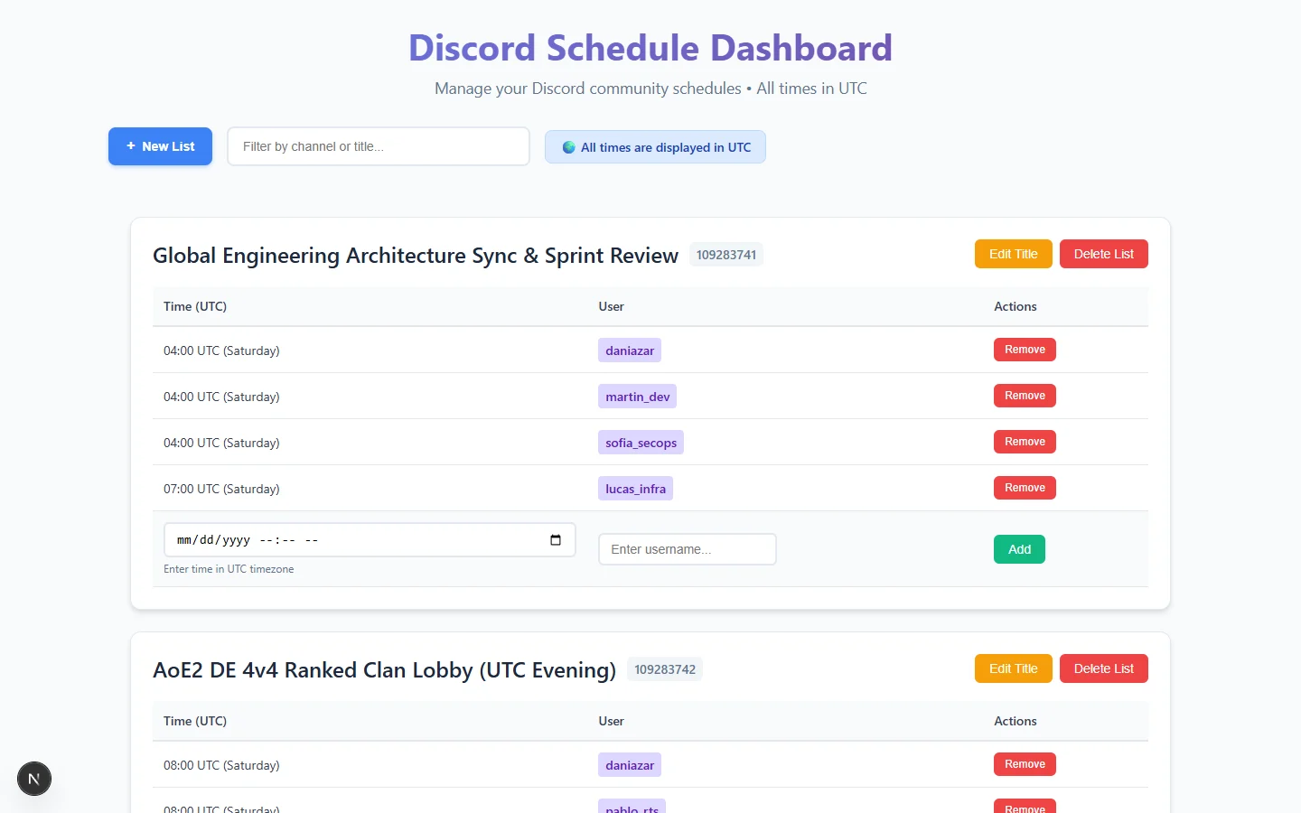
Task: Click daniazar tag in Global Engineering list
Action: (x=630, y=350)
